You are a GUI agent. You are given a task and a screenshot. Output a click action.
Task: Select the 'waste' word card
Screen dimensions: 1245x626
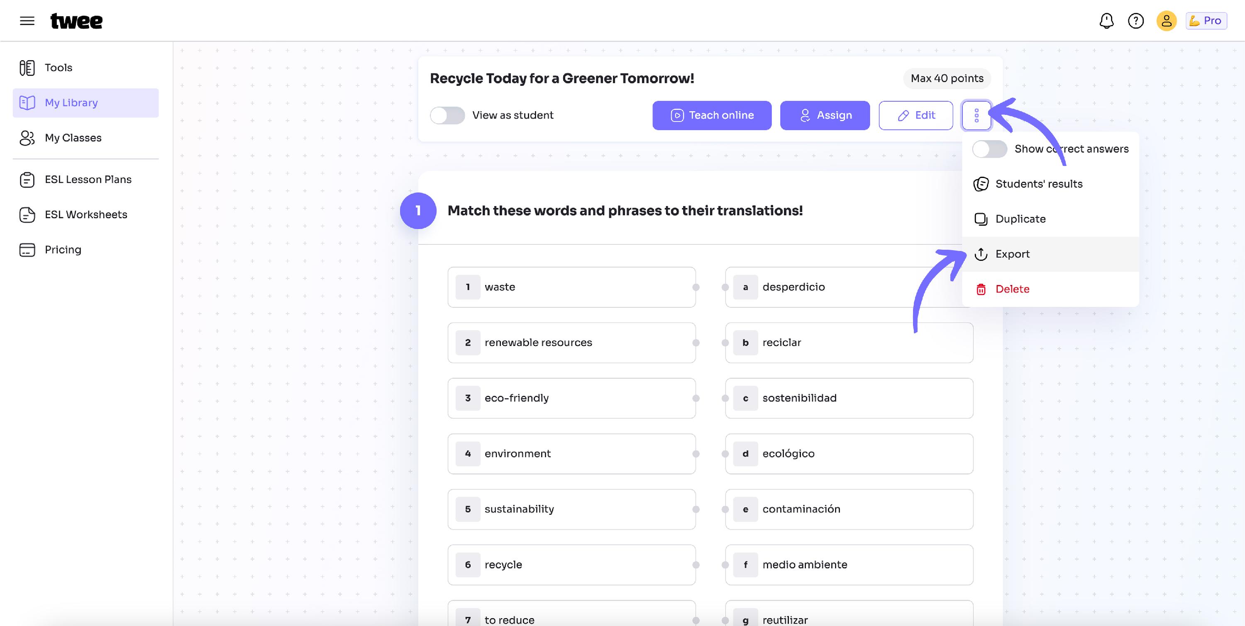[x=571, y=287]
